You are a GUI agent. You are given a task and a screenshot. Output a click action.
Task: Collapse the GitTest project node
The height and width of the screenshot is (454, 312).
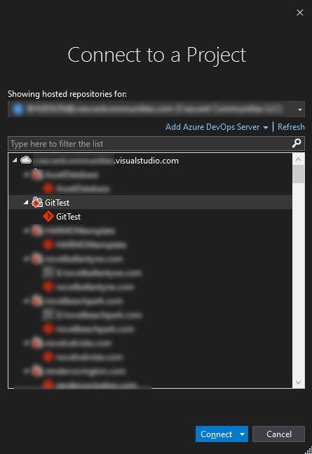26,202
